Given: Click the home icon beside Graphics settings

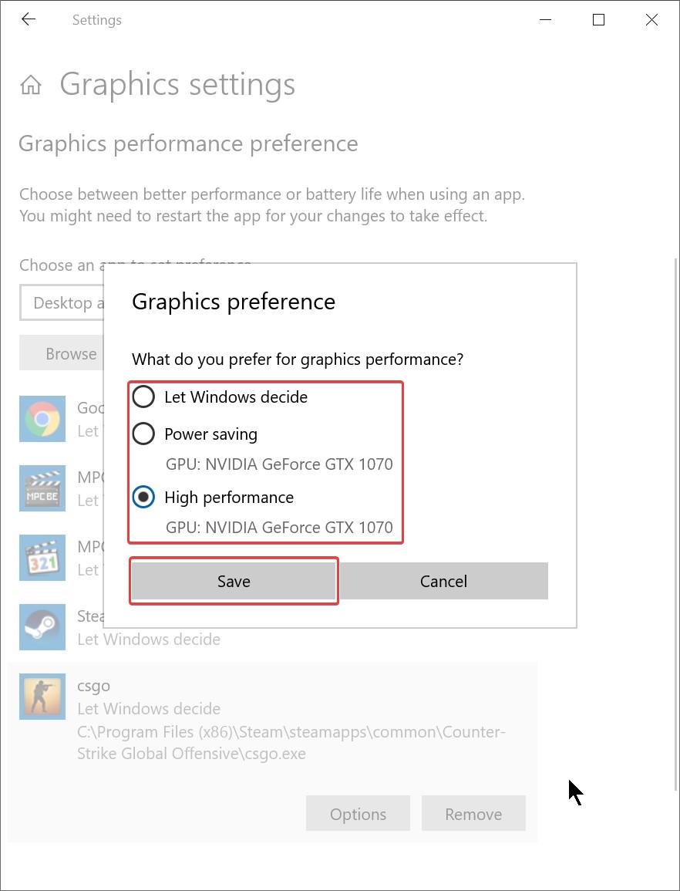Looking at the screenshot, I should click(x=30, y=84).
